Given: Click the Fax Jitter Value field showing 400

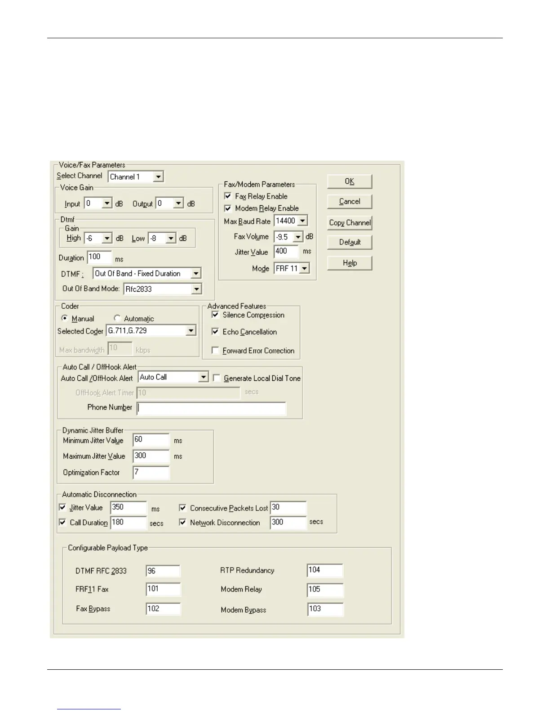Looking at the screenshot, I should [x=286, y=252].
